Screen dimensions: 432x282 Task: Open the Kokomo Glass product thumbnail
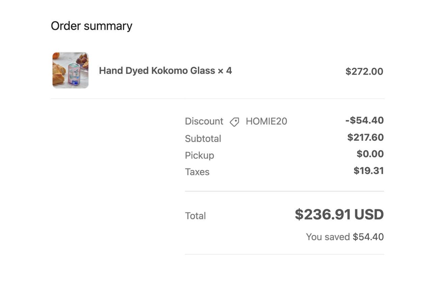[71, 70]
